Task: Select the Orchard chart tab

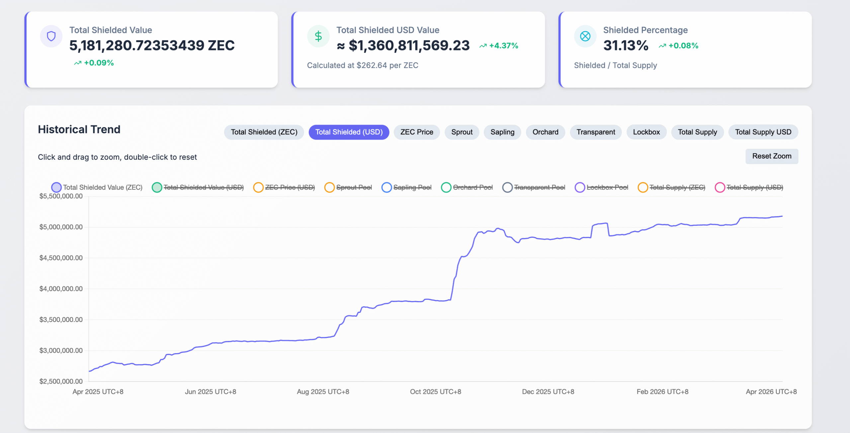Action: (x=545, y=132)
